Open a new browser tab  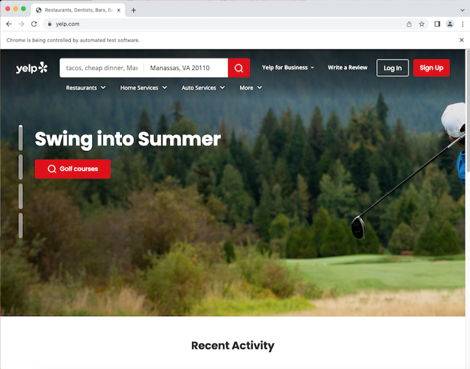134,10
